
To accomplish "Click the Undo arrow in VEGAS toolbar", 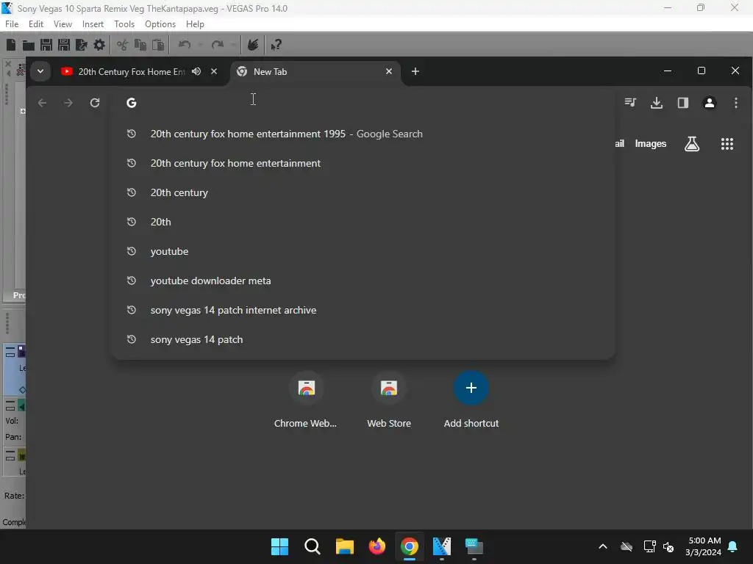I will [x=185, y=45].
